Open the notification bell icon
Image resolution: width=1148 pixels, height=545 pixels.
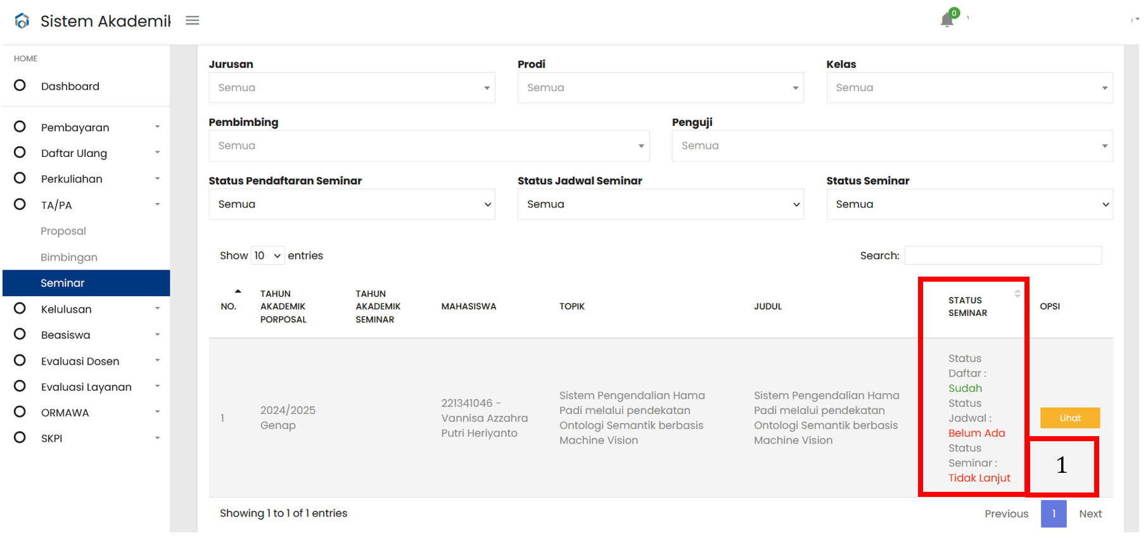coord(947,20)
